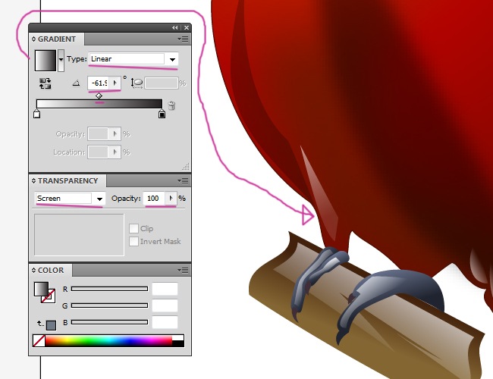Open the gradient angle value flyout arrow
This screenshot has width=493, height=379.
pyautogui.click(x=115, y=83)
